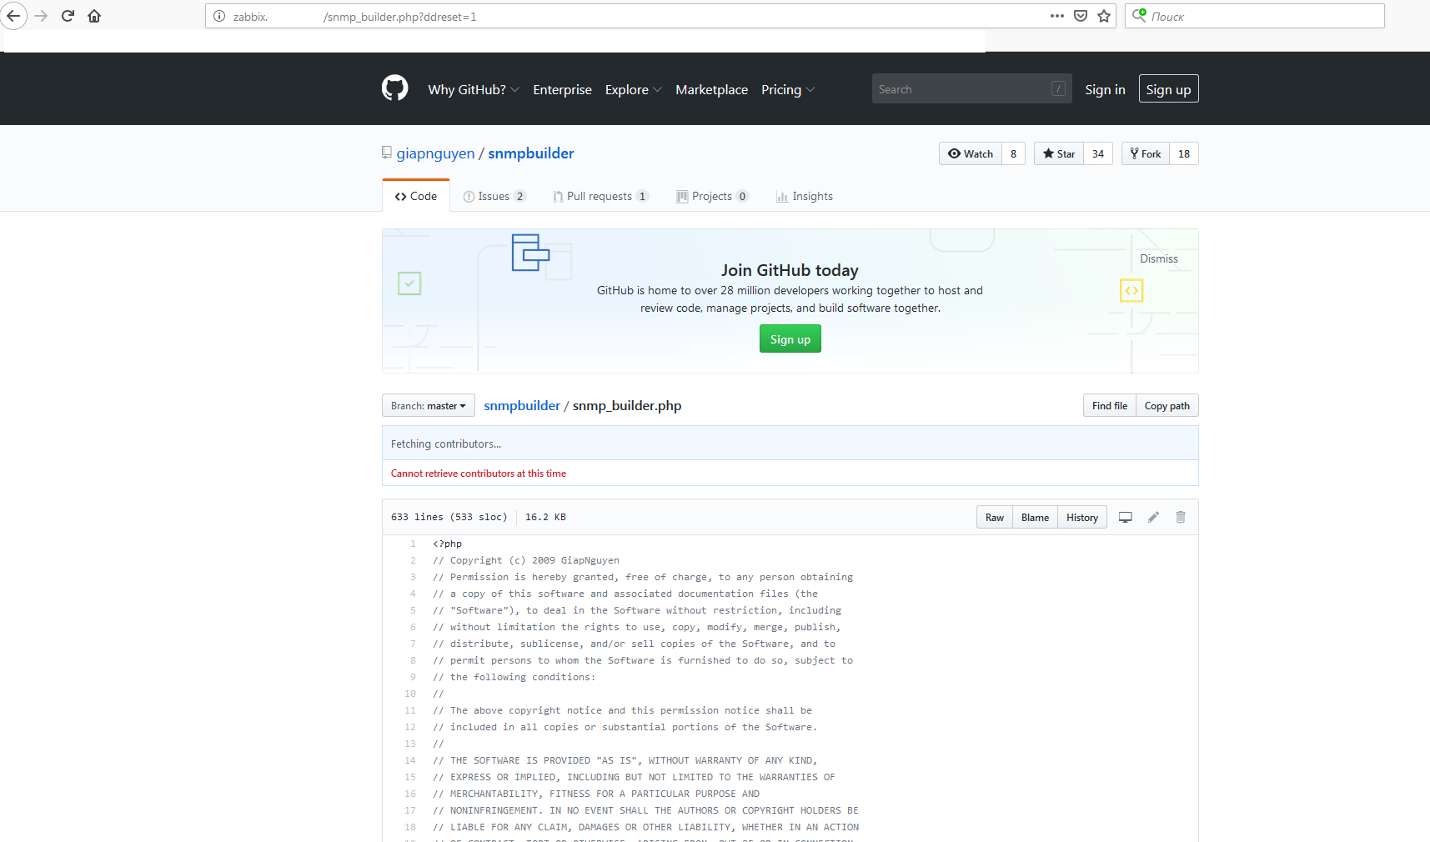The width and height of the screenshot is (1430, 842).
Task: Click the GitHub octocat logo
Action: [x=395, y=88]
